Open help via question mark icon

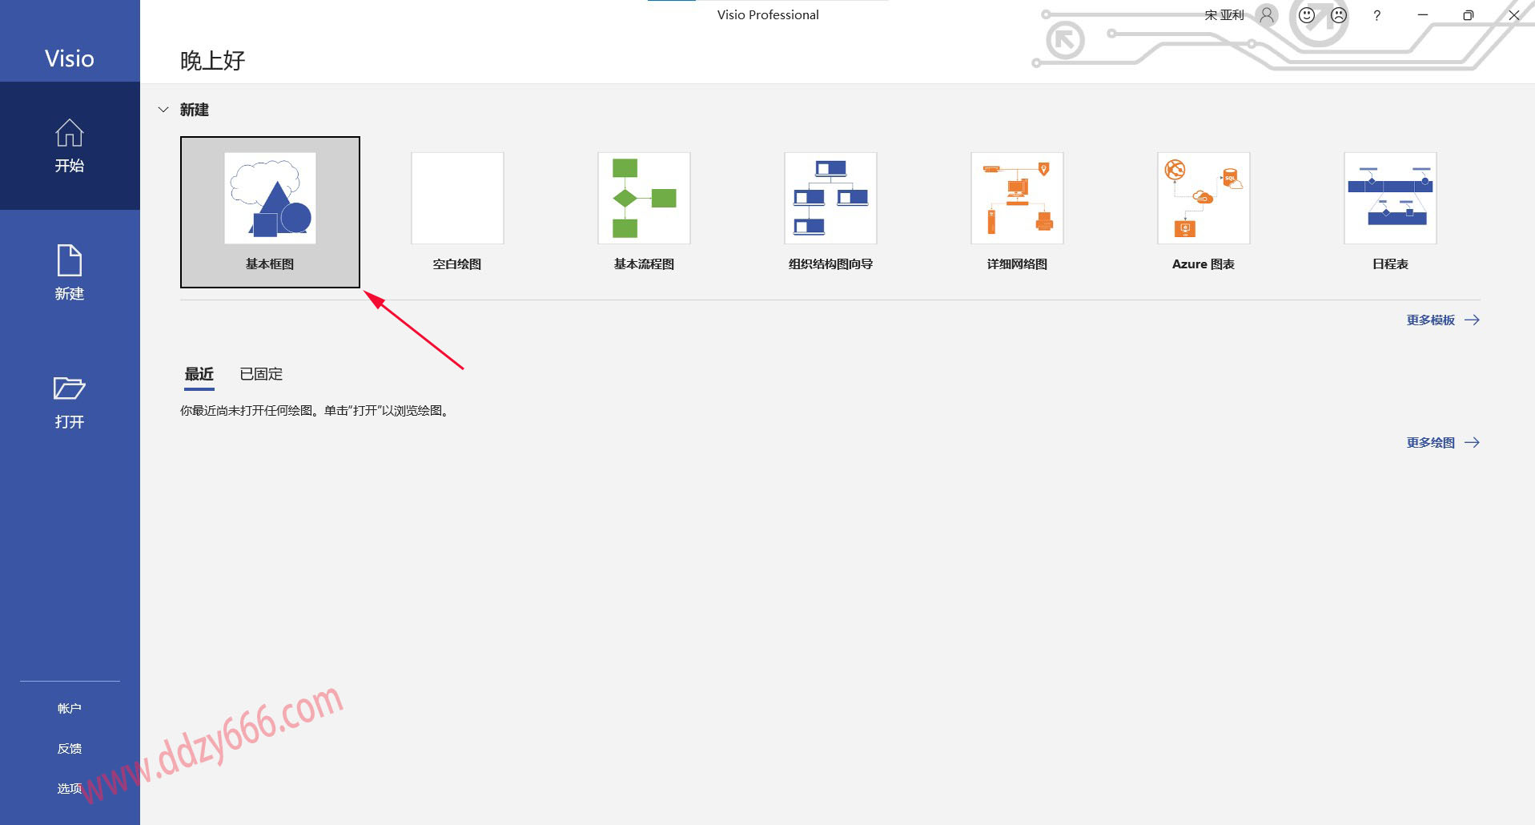[x=1376, y=15]
